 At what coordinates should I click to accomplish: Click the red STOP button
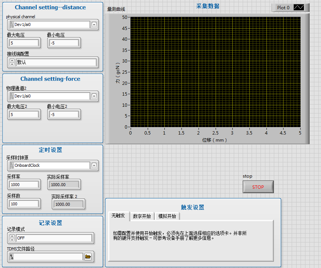258,187
